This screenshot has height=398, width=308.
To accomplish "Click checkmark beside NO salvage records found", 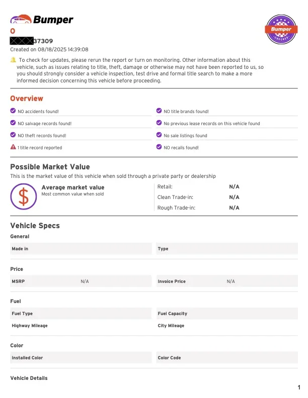I will (13, 123).
